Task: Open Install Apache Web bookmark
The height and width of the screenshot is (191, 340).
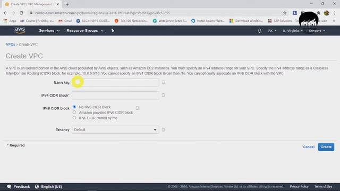Action: pos(208,21)
